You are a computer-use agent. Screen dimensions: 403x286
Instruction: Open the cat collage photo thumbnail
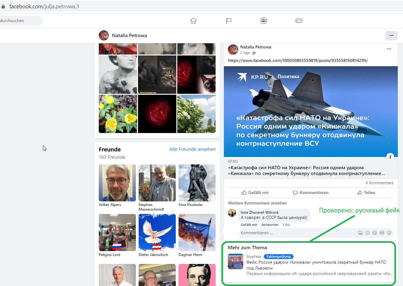pyautogui.click(x=157, y=74)
